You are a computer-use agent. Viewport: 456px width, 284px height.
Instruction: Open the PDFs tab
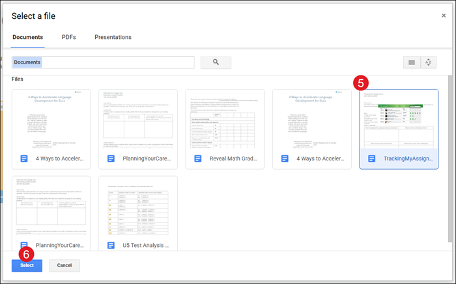[x=68, y=37]
